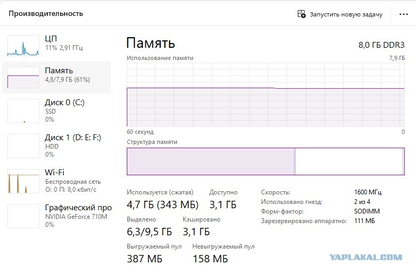Open the three-dots more options menu

(404, 14)
